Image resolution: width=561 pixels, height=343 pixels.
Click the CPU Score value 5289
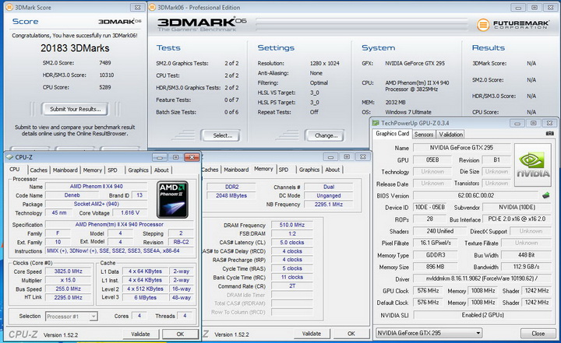[105, 87]
